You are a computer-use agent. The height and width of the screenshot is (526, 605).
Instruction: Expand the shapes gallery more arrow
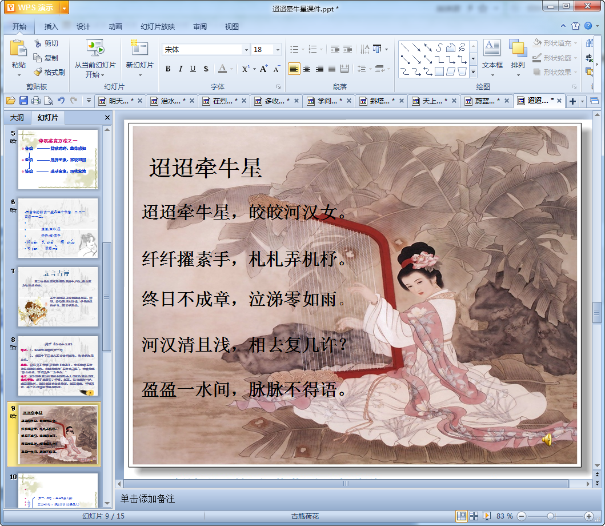click(474, 71)
